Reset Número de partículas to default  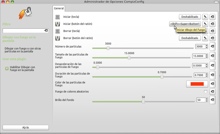tap(212, 47)
